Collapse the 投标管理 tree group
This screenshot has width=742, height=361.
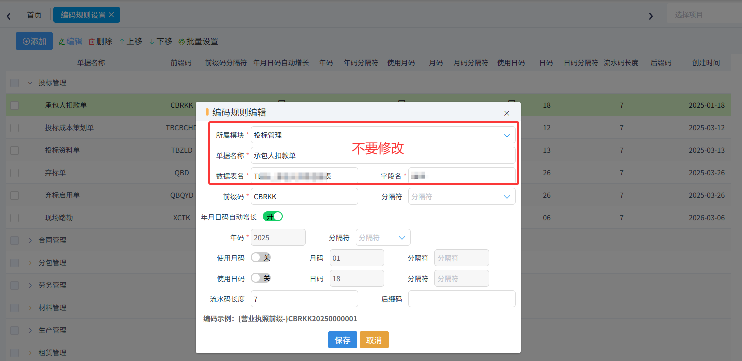point(30,83)
